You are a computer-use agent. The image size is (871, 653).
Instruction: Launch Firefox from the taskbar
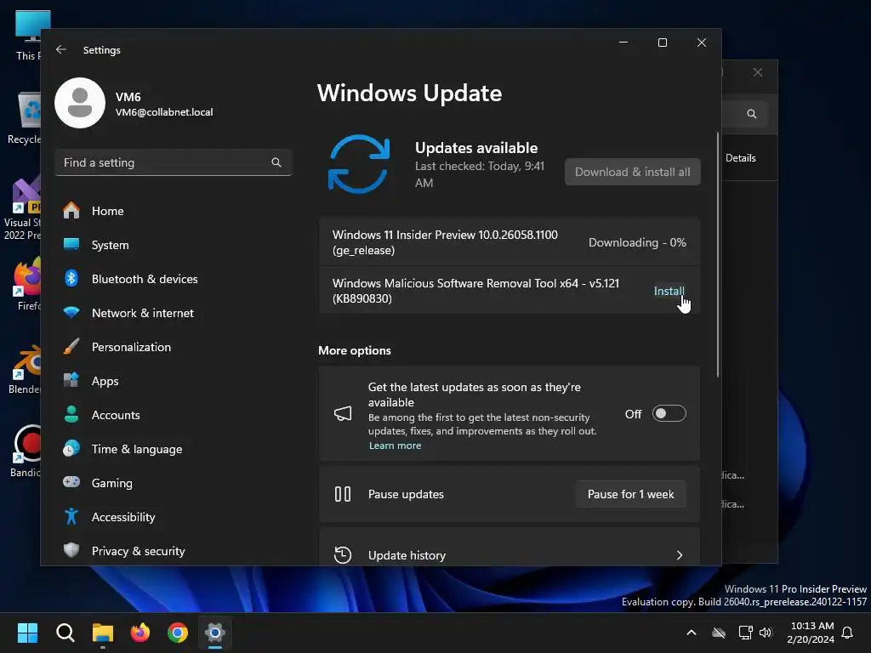pos(140,633)
